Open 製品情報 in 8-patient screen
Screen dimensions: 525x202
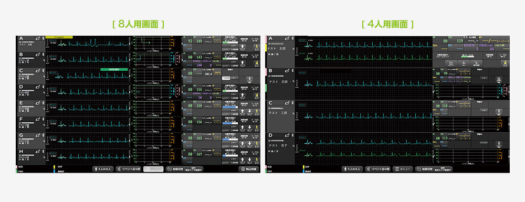click(248, 169)
